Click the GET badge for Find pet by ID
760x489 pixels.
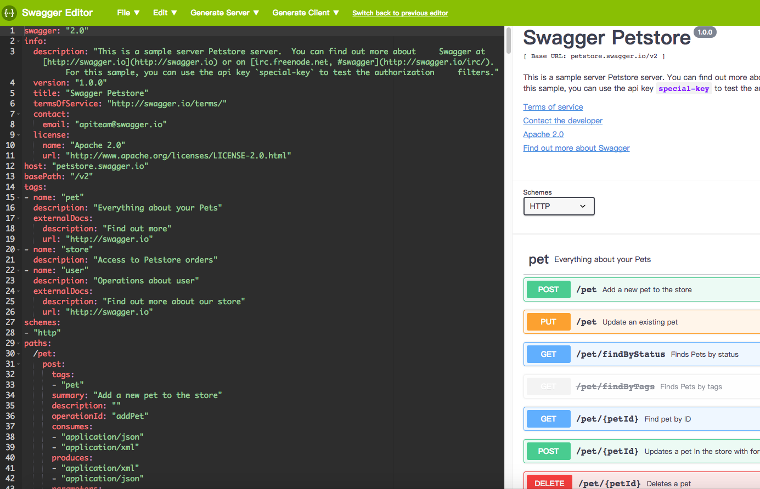tap(548, 419)
